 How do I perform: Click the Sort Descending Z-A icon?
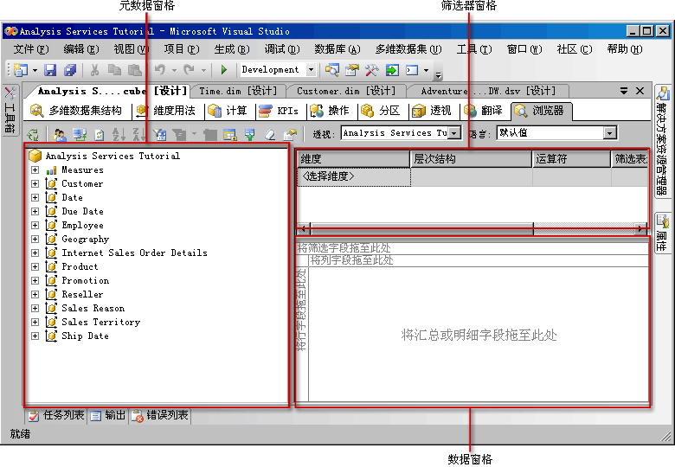138,135
